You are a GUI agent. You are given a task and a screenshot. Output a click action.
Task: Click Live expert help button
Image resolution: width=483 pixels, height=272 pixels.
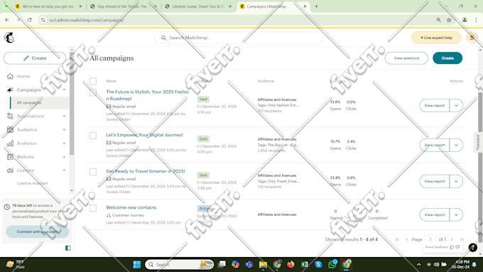click(x=436, y=38)
